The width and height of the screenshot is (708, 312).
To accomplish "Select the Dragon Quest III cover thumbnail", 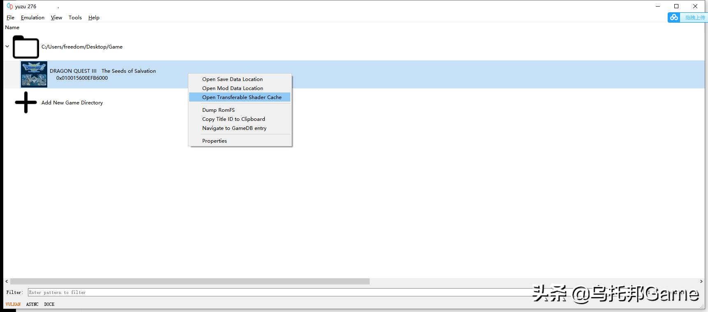I will click(x=34, y=74).
